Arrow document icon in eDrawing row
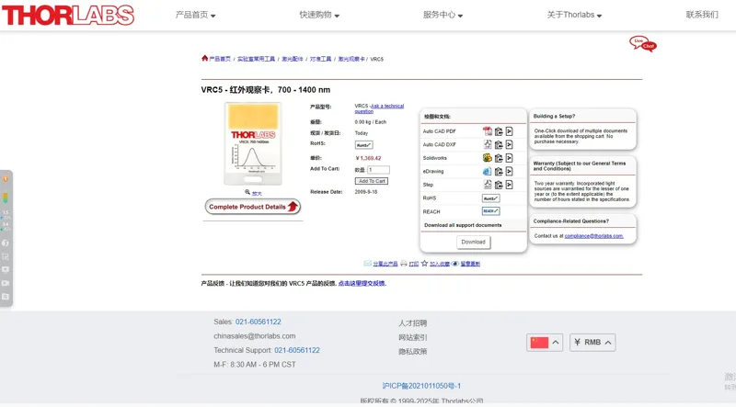The width and height of the screenshot is (736, 407). [x=510, y=171]
